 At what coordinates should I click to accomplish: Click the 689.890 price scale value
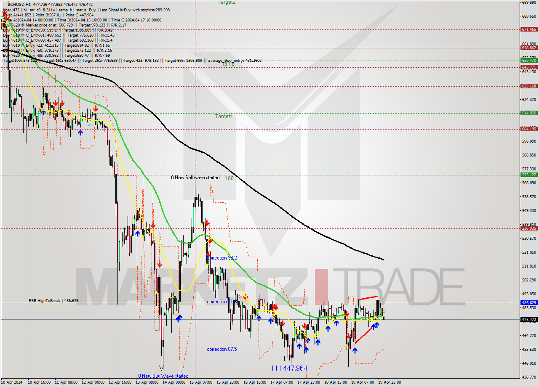[528, 3]
